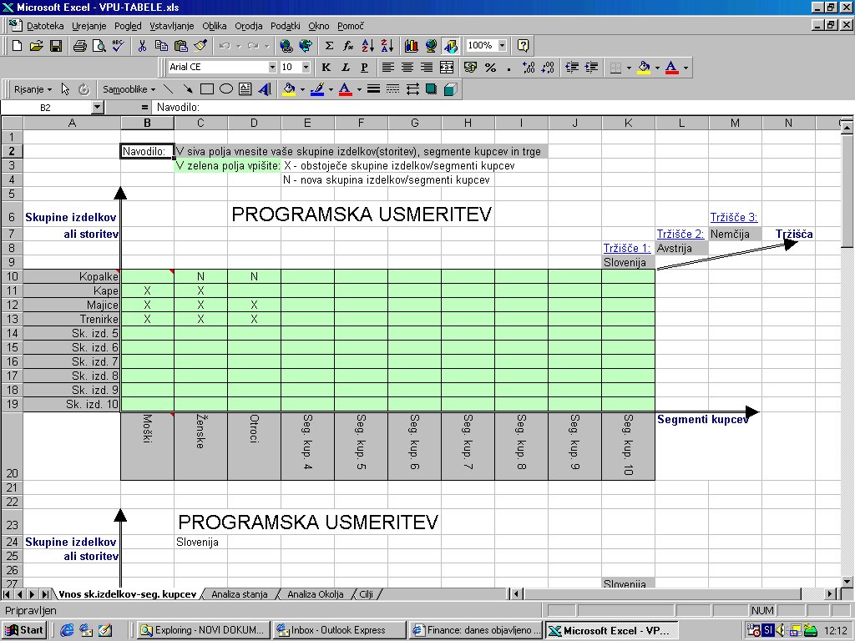Click the Tržišče 1 hyperlink
855x641 pixels.
pos(626,248)
